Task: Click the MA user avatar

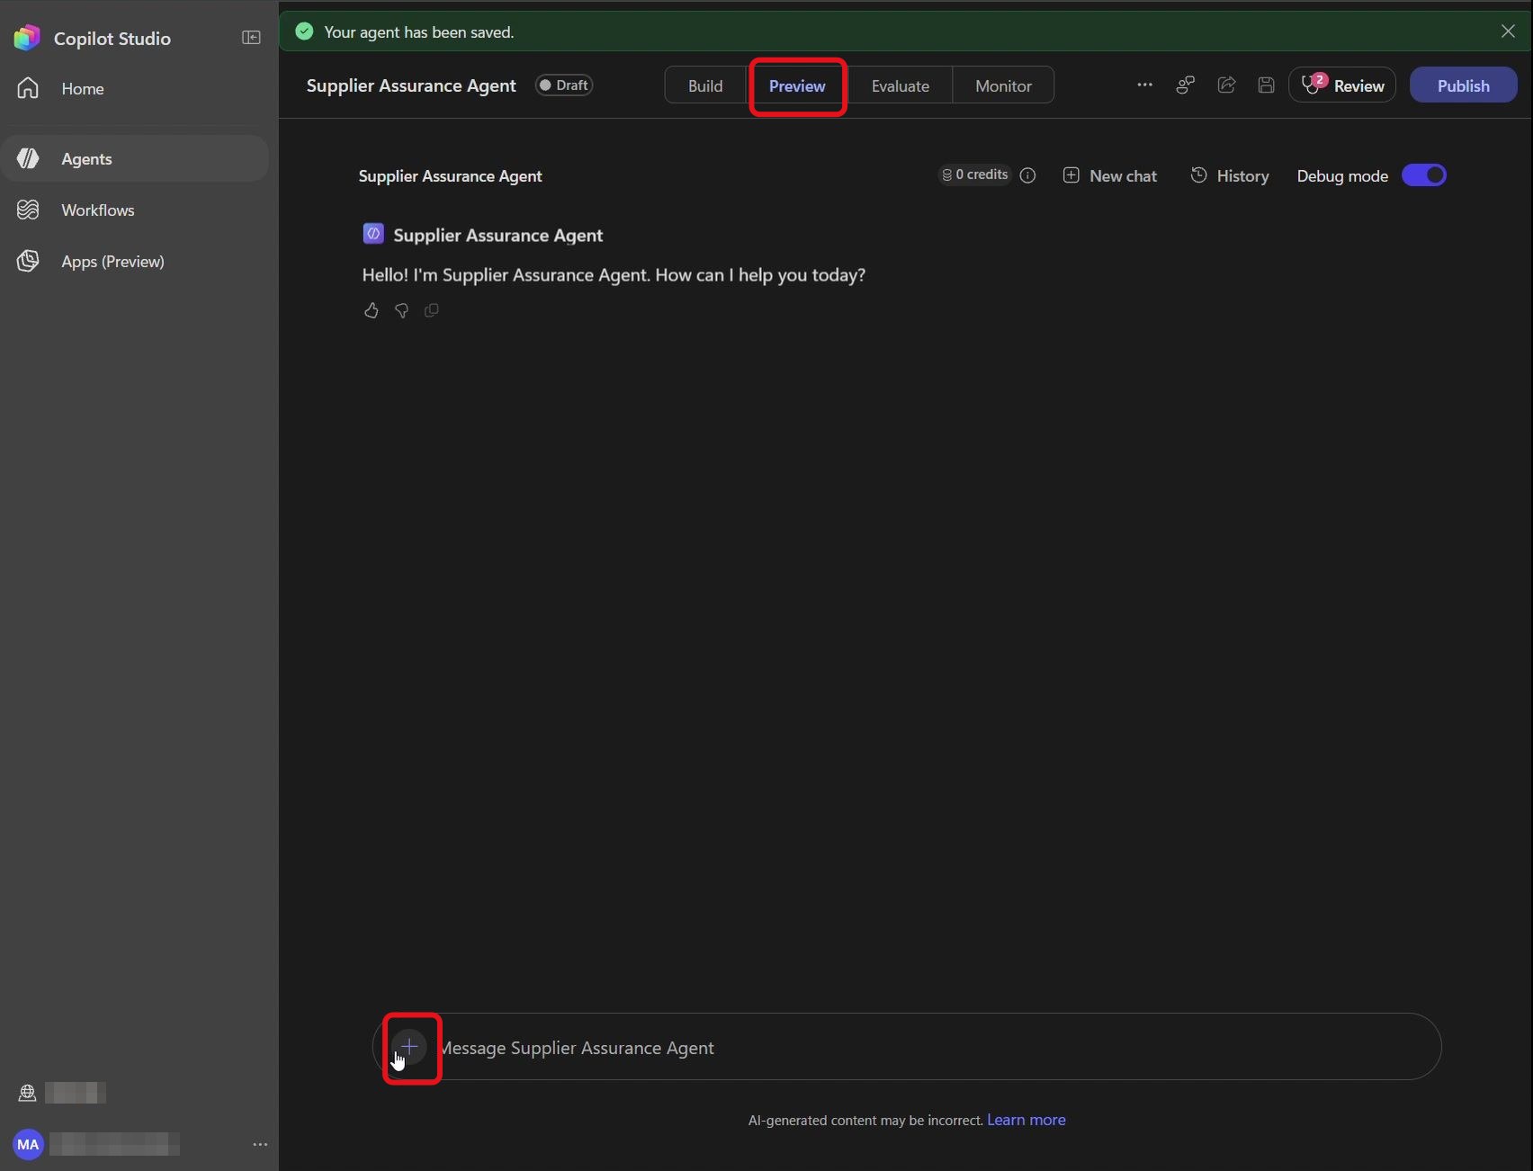Action: (28, 1144)
